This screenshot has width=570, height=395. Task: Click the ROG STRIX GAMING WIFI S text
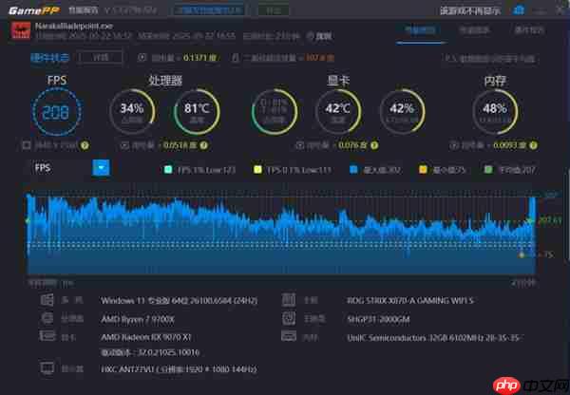tap(410, 300)
